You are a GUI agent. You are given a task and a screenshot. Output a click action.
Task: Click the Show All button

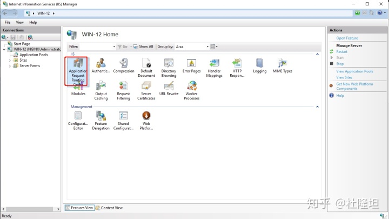(143, 47)
